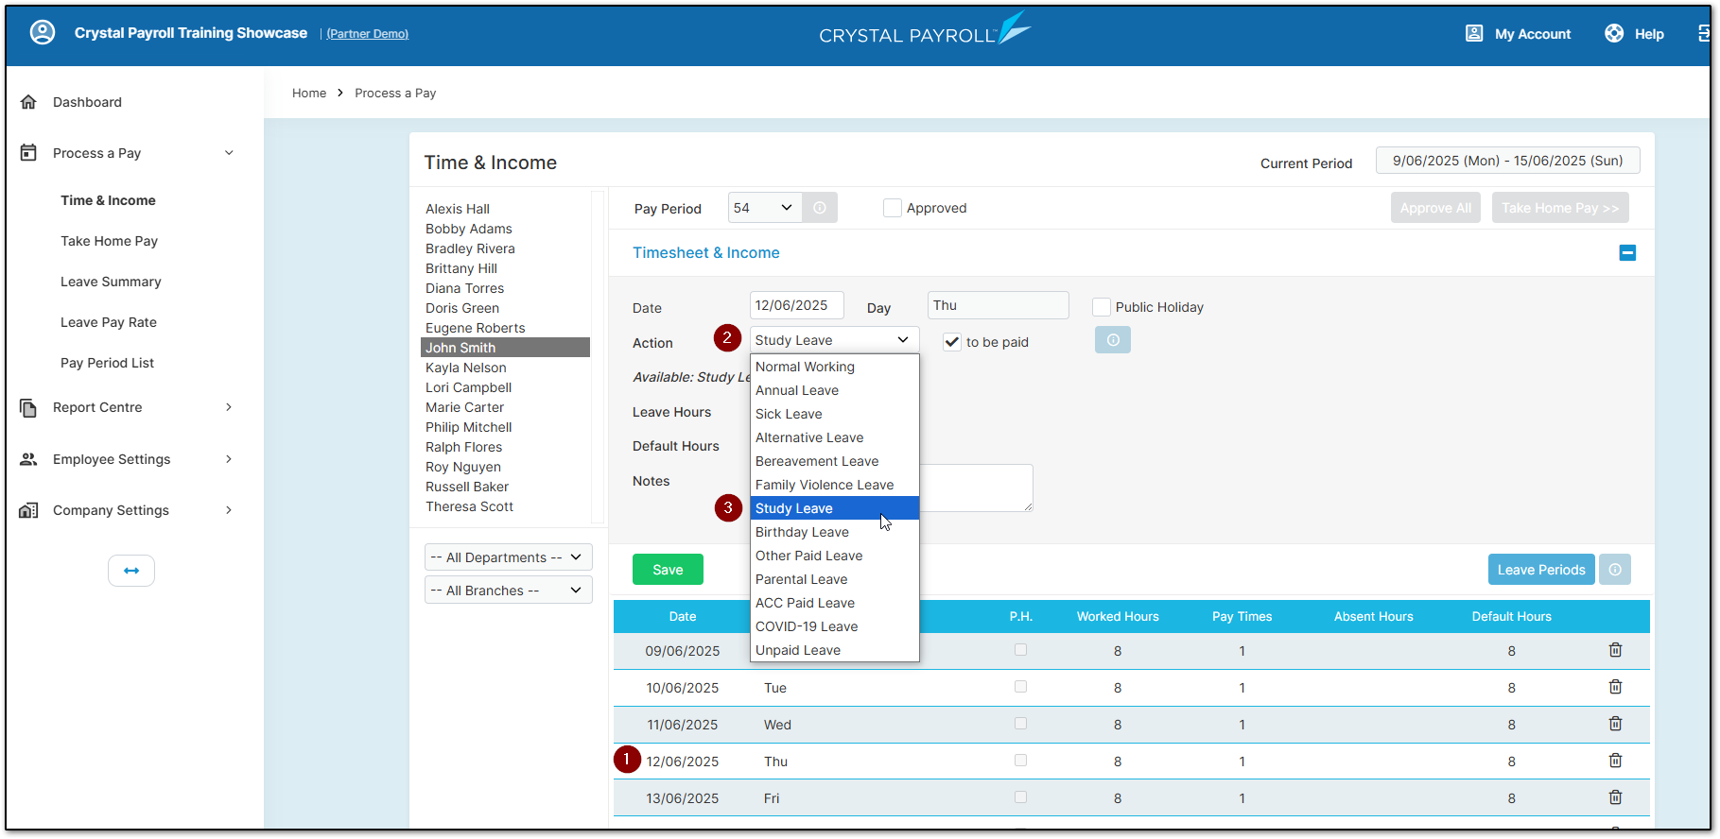The width and height of the screenshot is (1720, 839).
Task: Click info icon next to Leave Periods
Action: tap(1615, 570)
